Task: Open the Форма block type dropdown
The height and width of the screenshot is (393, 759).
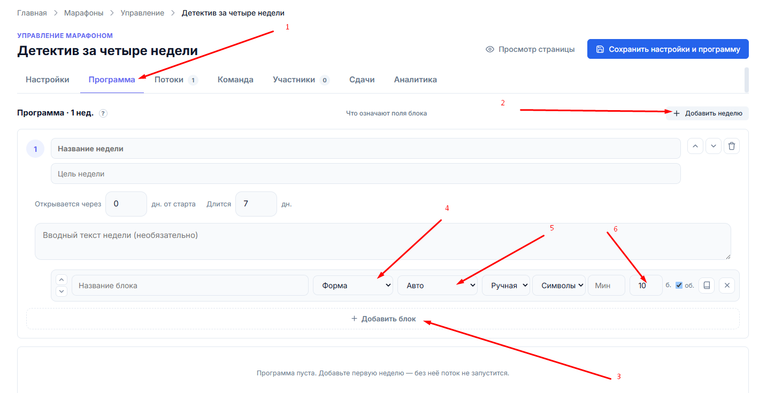Action: 353,286
